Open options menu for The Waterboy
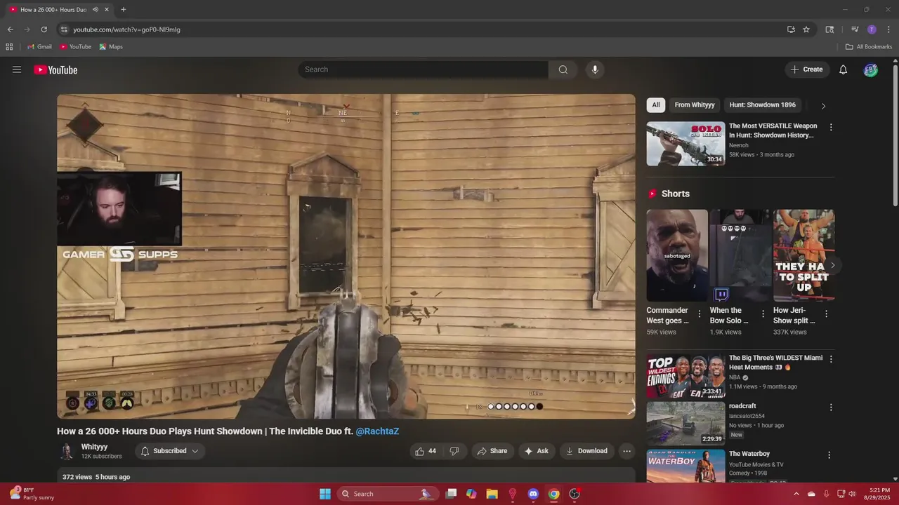Image resolution: width=899 pixels, height=505 pixels. click(x=829, y=455)
